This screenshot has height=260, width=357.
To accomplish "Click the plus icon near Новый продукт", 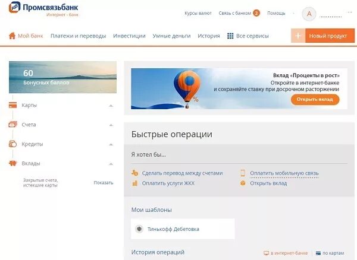I will click(298, 36).
